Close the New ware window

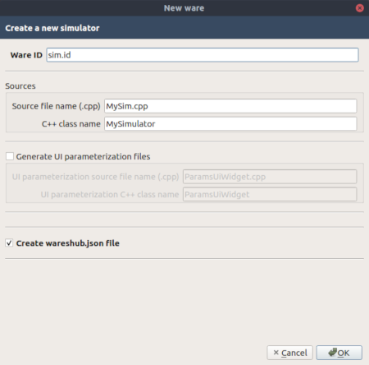click(x=359, y=8)
